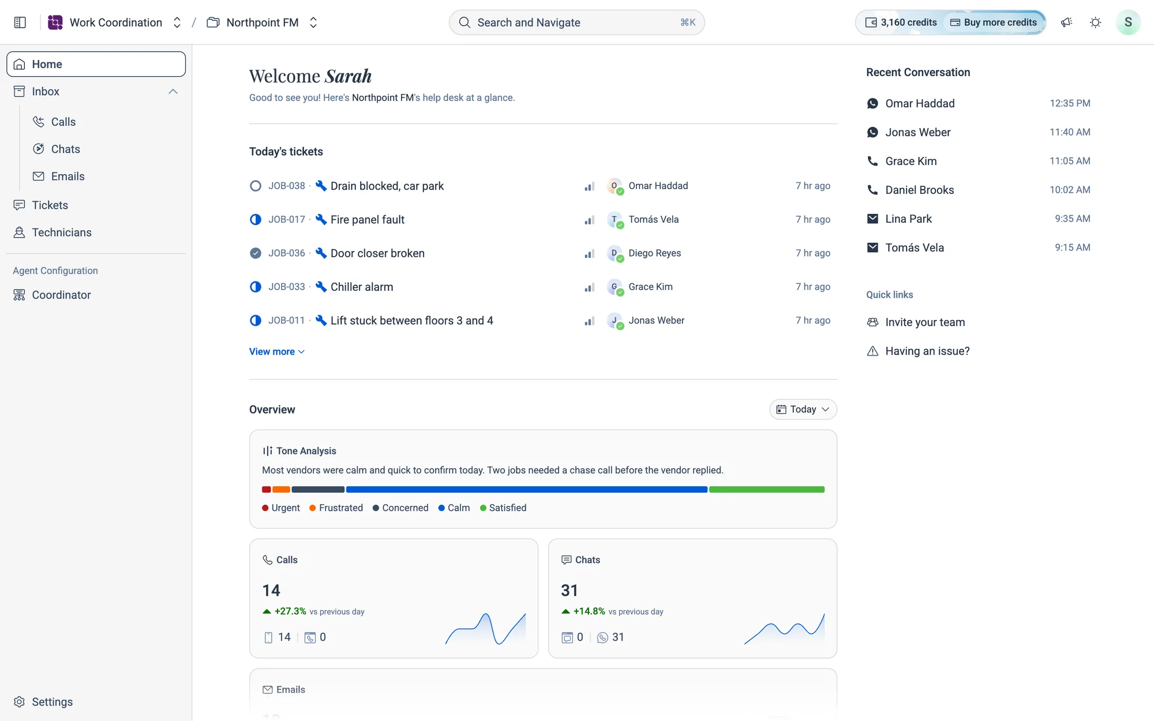Toggle status indicator for JOB-033 Chiller alarm
This screenshot has width=1154, height=721.
pos(256,287)
